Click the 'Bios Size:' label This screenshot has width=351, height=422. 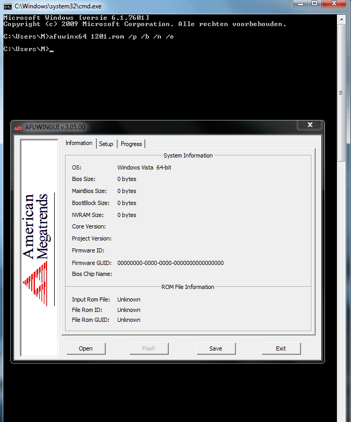coord(84,179)
